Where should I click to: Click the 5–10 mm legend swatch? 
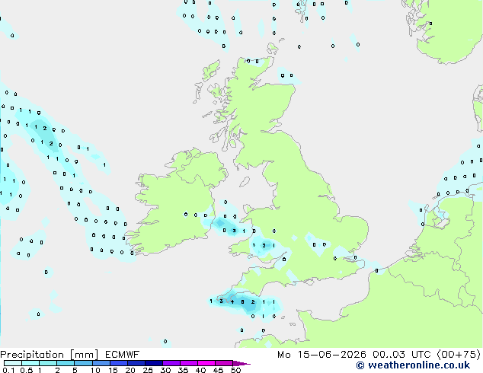pyautogui.click(x=83, y=363)
